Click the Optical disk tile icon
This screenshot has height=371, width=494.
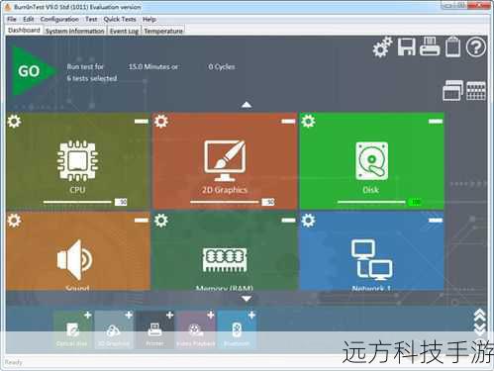pyautogui.click(x=72, y=329)
